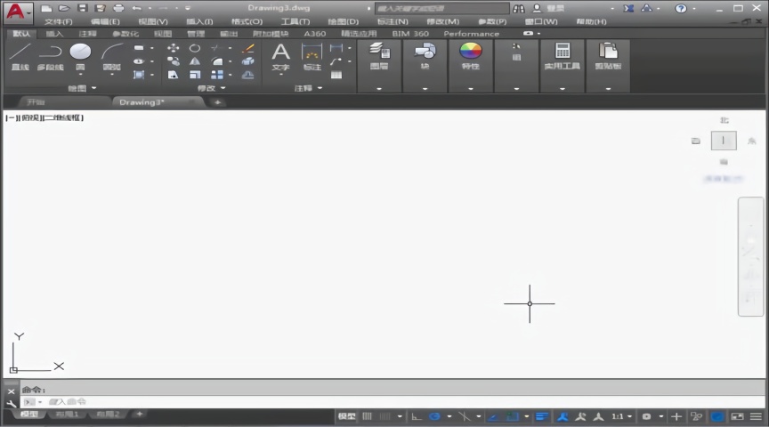Open the Block (块) panel
This screenshot has width=769, height=427.
pos(425,56)
